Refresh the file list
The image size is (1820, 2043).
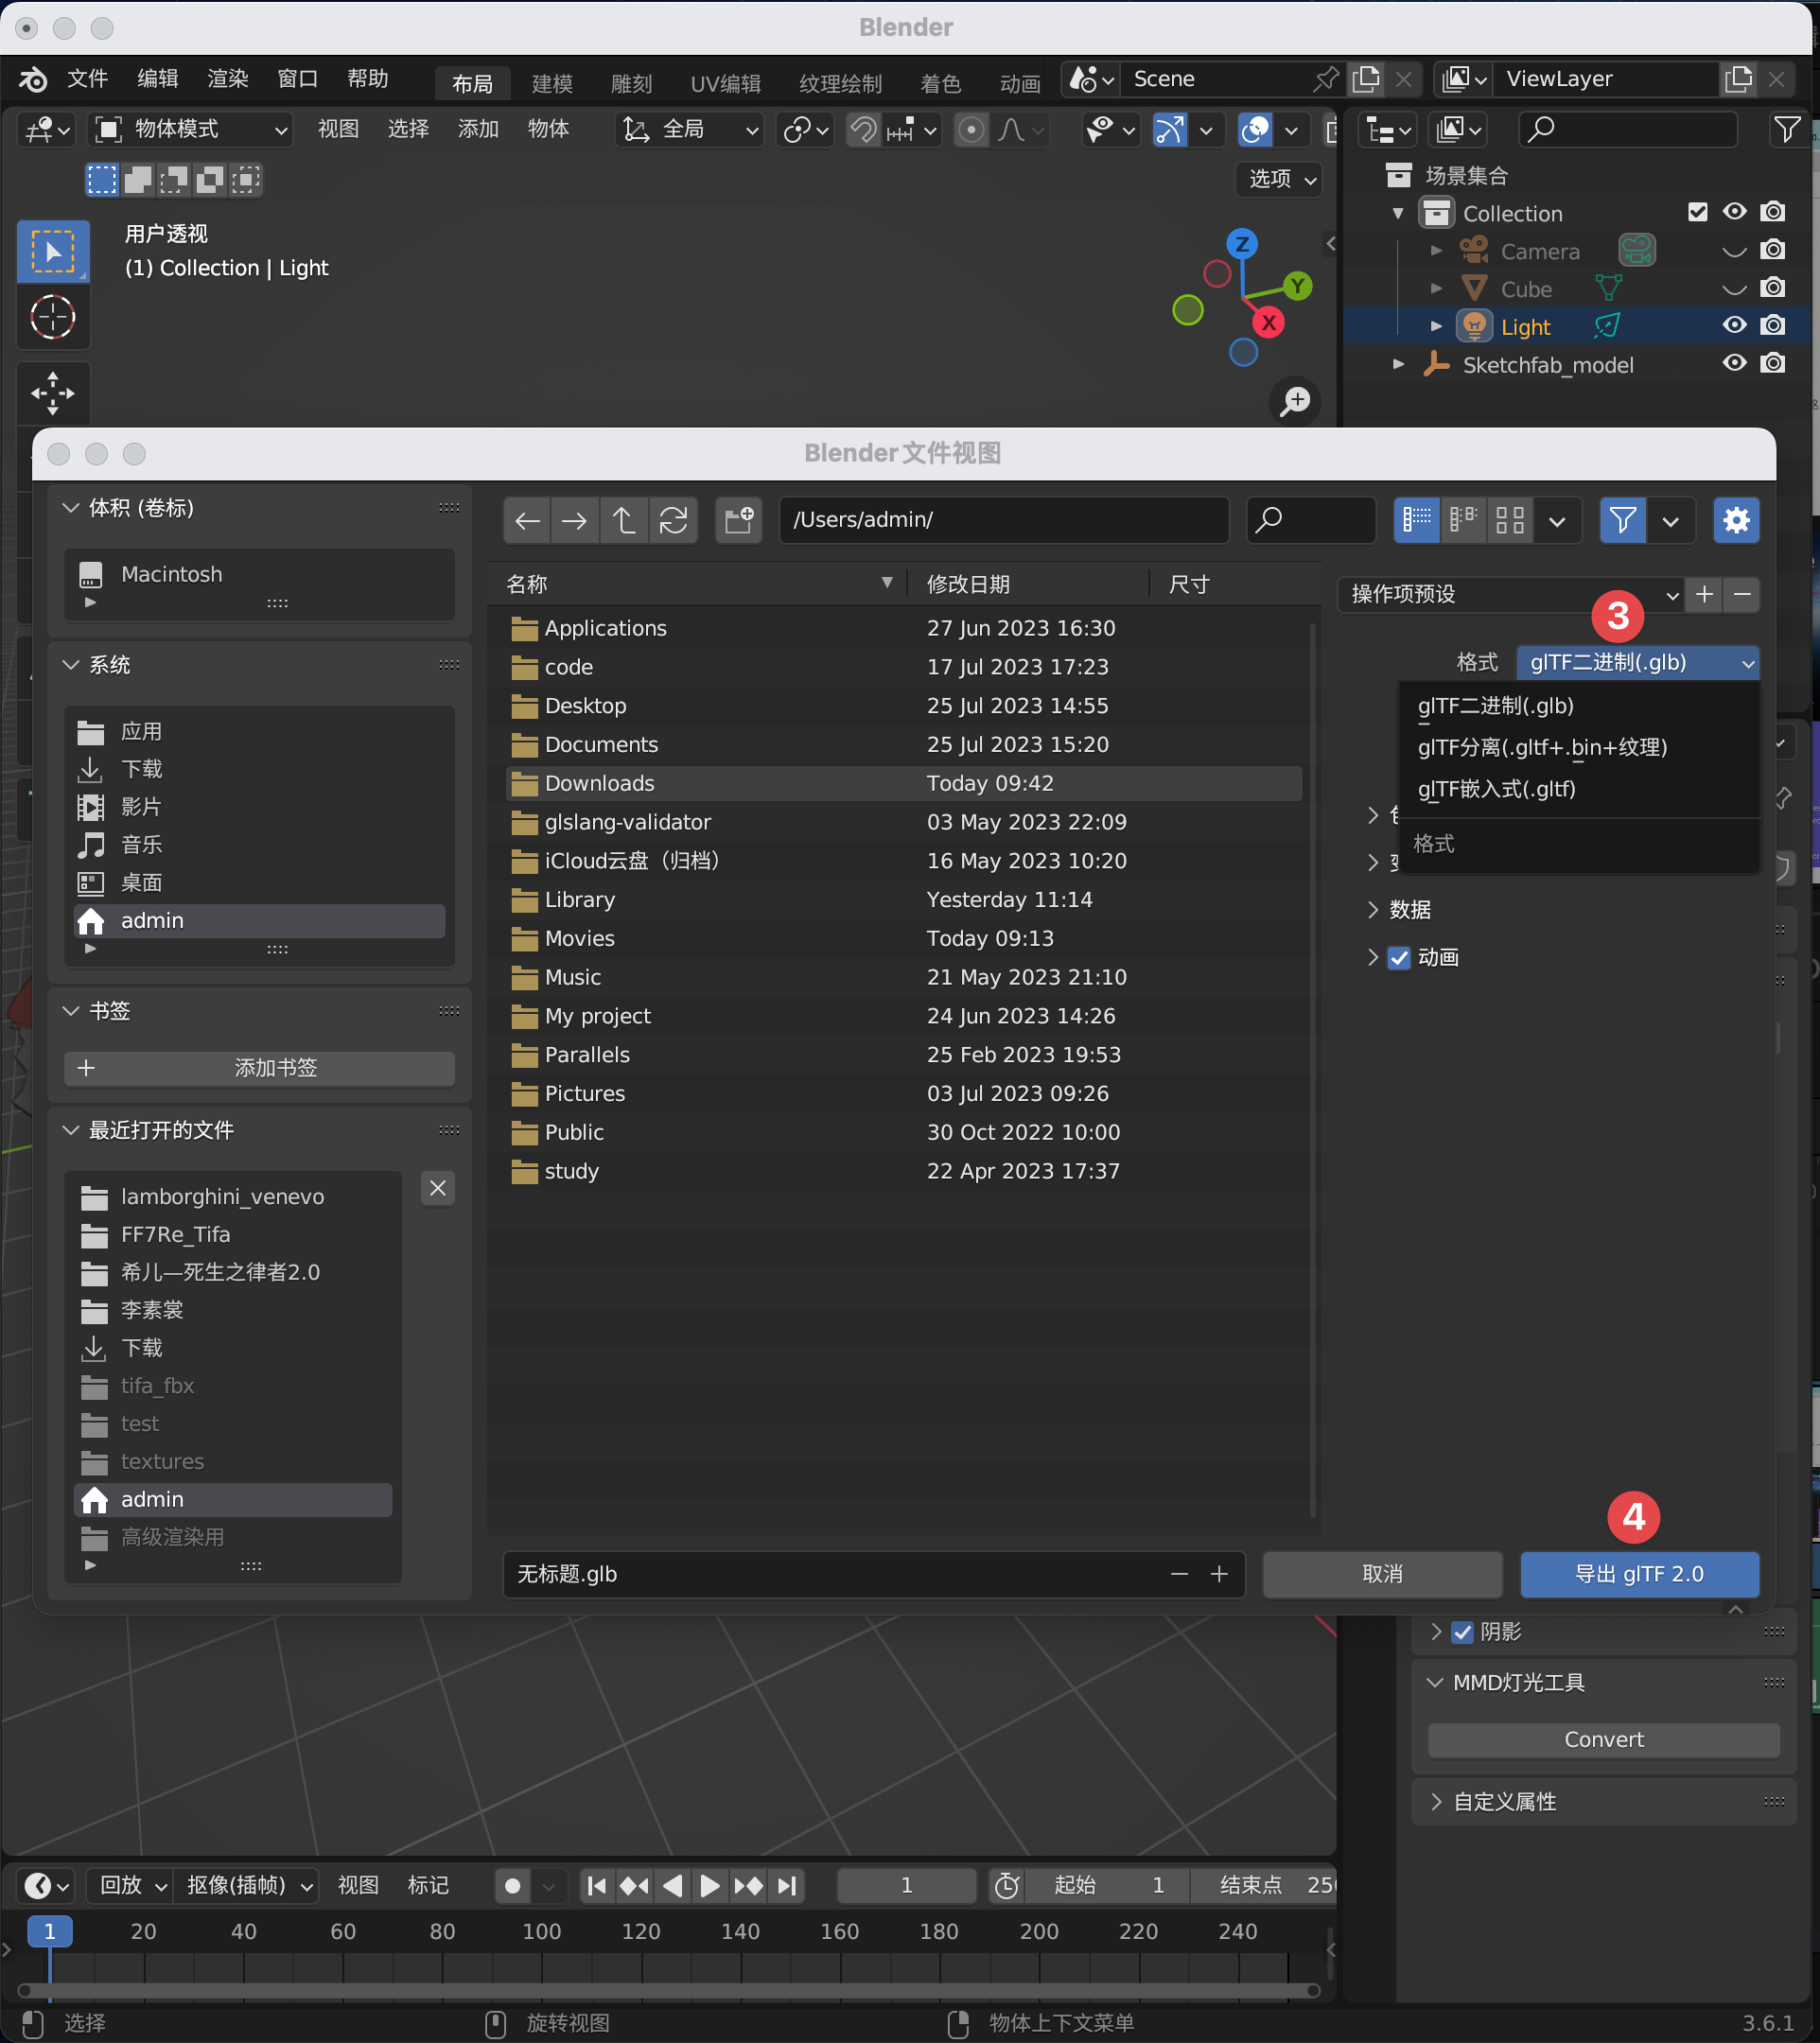(673, 520)
